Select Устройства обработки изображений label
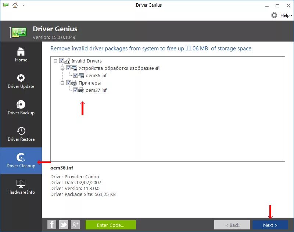The width and height of the screenshot is (294, 232). pos(119,68)
